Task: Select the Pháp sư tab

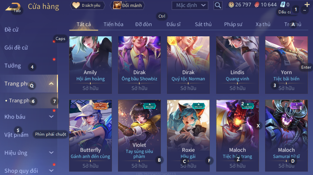Action: [233, 24]
